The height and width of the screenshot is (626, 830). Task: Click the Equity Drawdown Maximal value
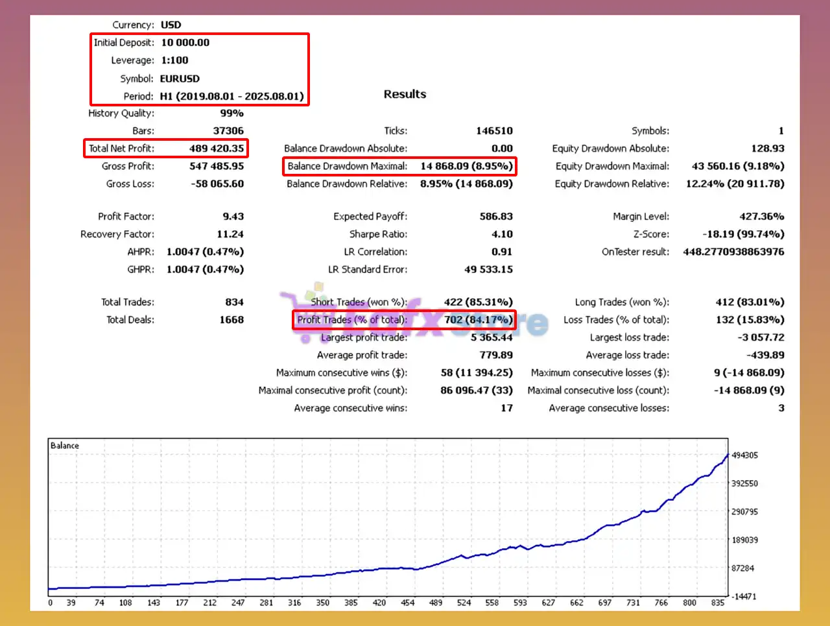pyautogui.click(x=737, y=166)
